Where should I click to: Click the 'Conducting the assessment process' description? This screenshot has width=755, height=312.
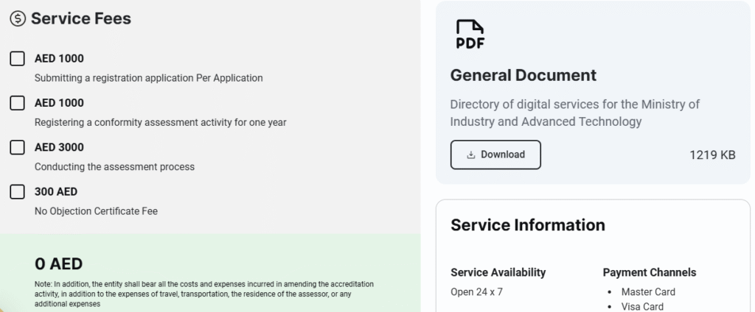coord(114,166)
